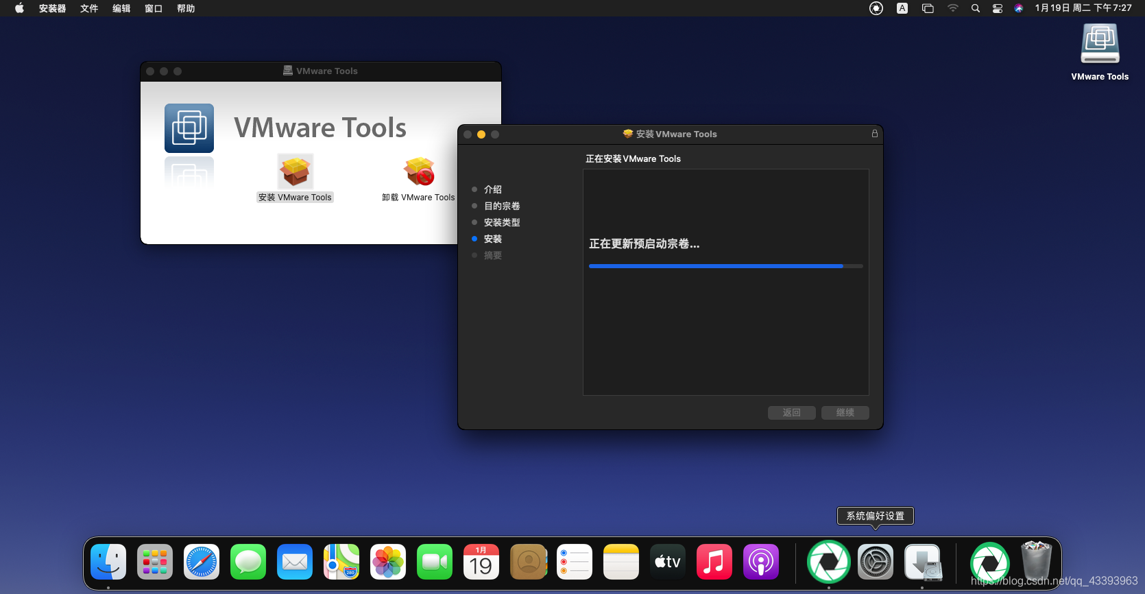Open Contacts from the Dock

529,562
